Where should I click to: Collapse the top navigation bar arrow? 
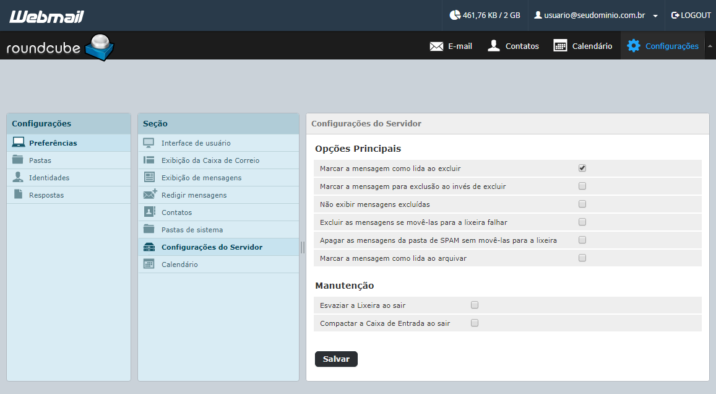pos(710,46)
